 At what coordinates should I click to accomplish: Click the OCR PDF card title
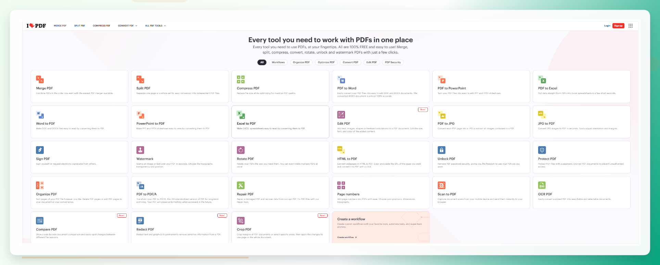pos(545,194)
